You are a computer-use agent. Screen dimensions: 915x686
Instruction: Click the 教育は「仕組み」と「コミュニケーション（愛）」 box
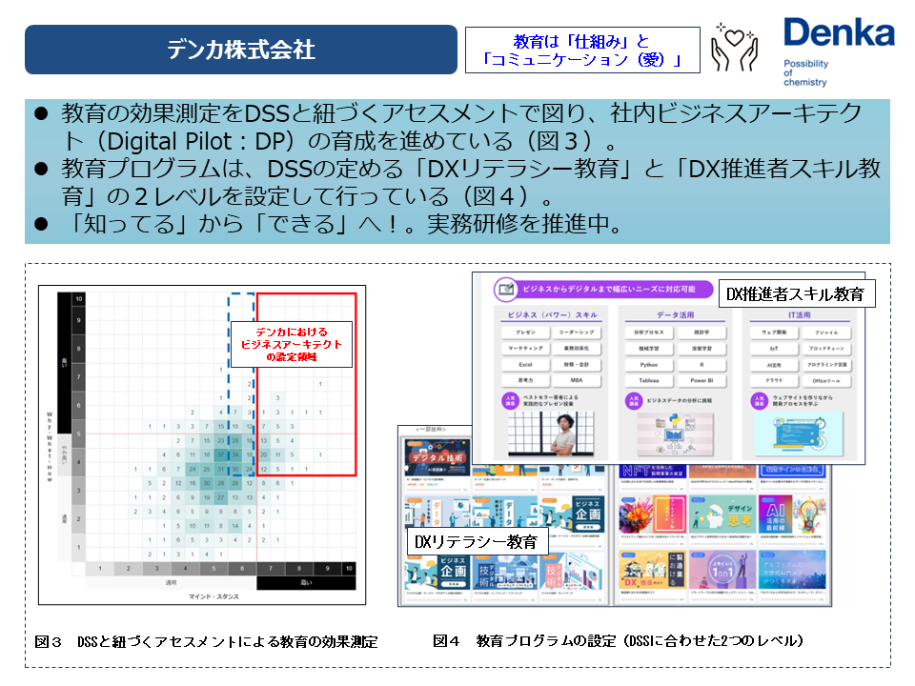pyautogui.click(x=582, y=50)
